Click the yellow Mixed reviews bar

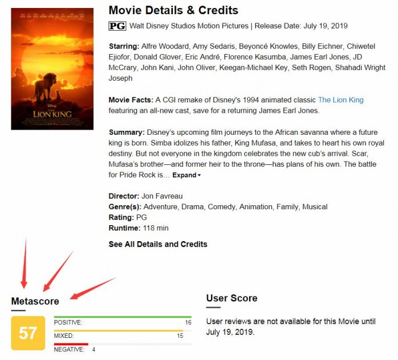click(x=118, y=330)
